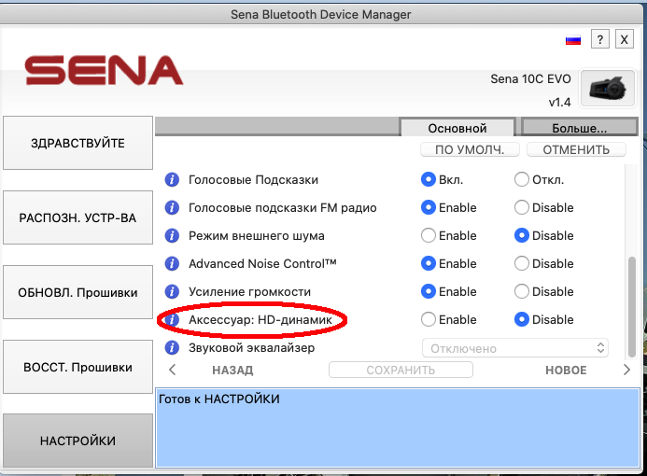Switch to the Основной tab
Viewport: 647px width, 476px height.
coord(457,128)
